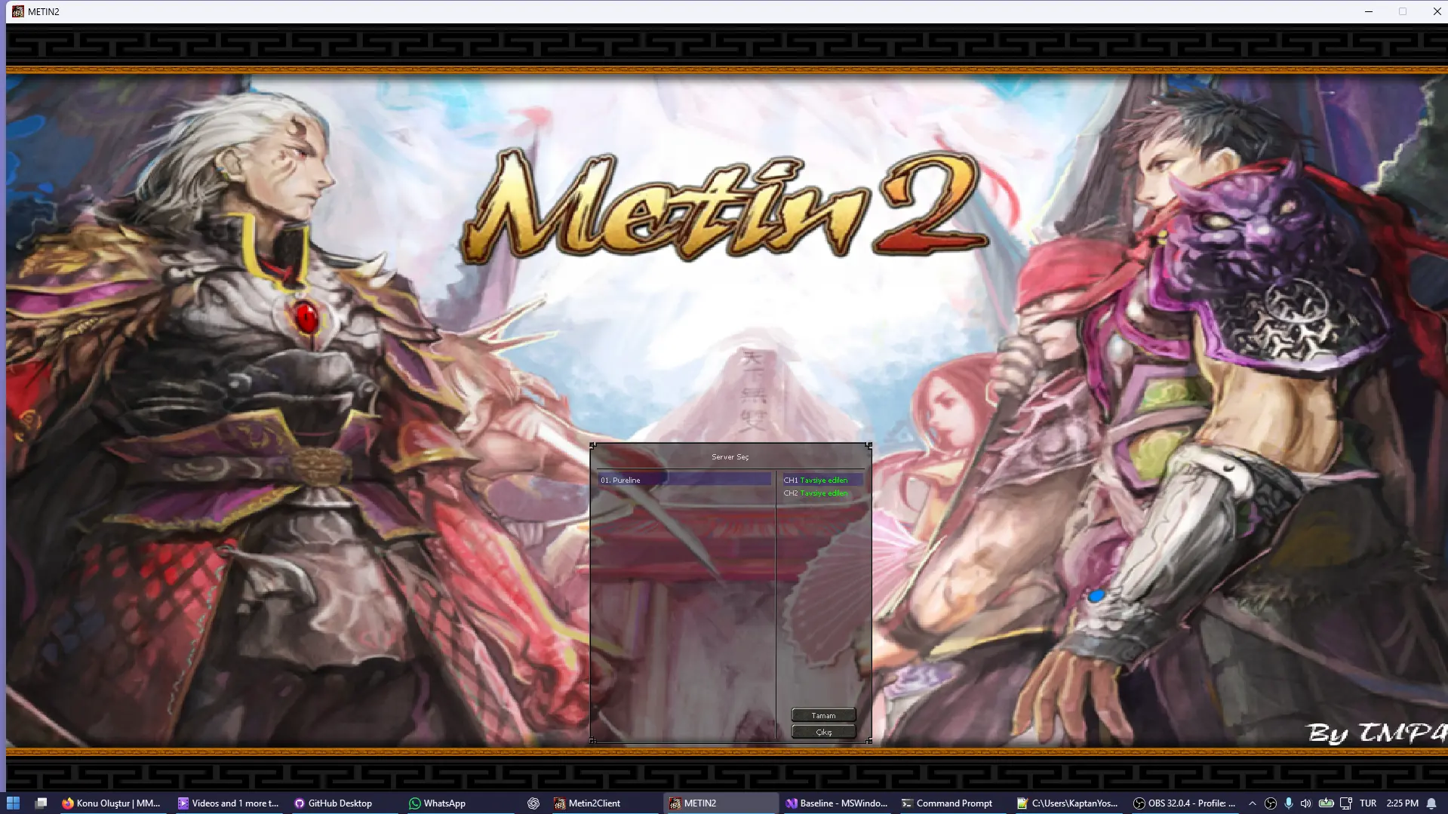Switch to GitHub Desktop in taskbar
This screenshot has height=814, width=1448.
coord(333,803)
